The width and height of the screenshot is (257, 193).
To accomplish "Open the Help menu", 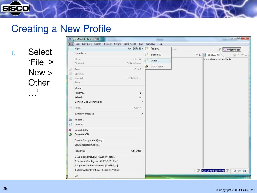I will [160, 44].
